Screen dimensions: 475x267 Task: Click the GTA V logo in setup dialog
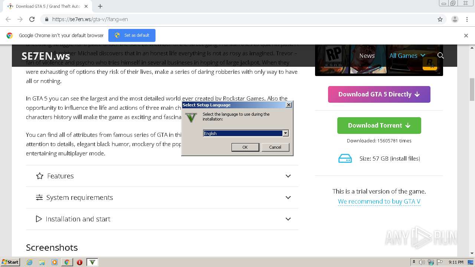point(191,118)
